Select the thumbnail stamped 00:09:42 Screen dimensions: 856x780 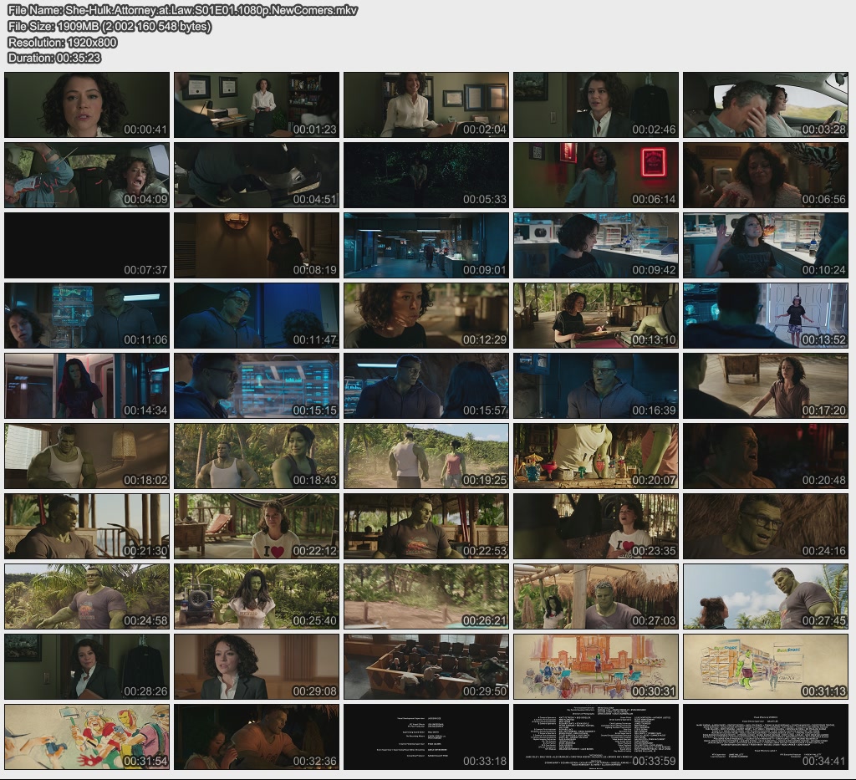coord(596,246)
